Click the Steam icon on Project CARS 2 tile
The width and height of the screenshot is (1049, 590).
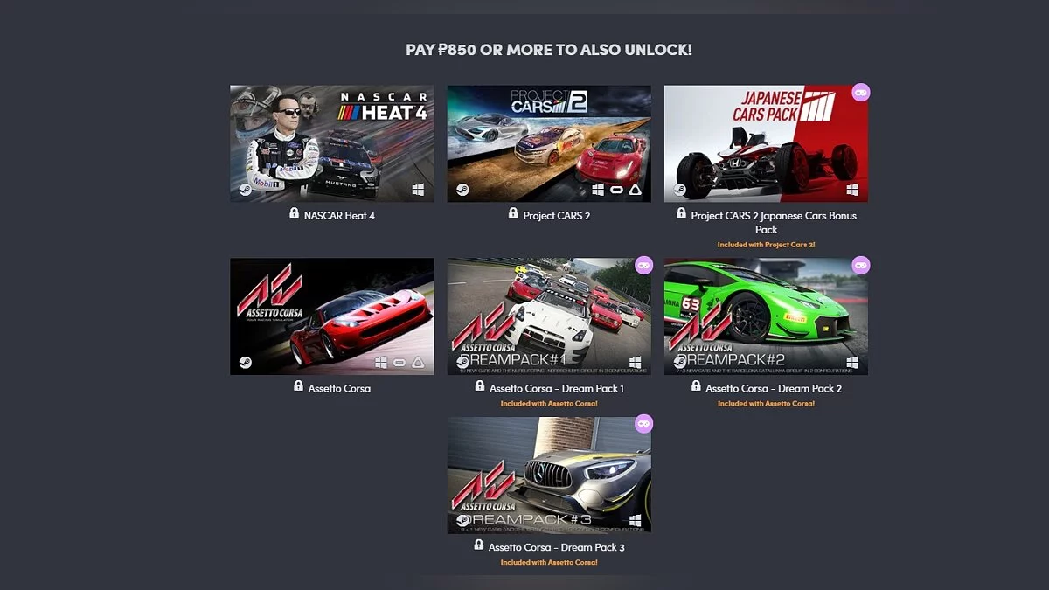(x=462, y=189)
